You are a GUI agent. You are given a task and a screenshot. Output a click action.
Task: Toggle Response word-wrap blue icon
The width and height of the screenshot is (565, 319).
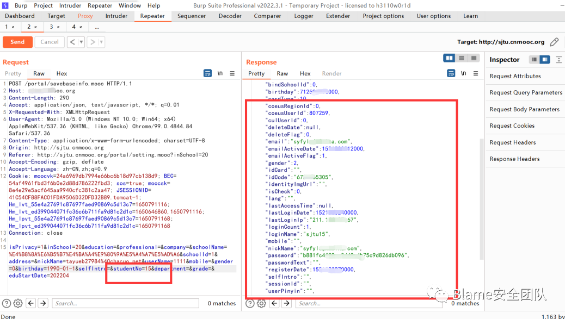[451, 73]
